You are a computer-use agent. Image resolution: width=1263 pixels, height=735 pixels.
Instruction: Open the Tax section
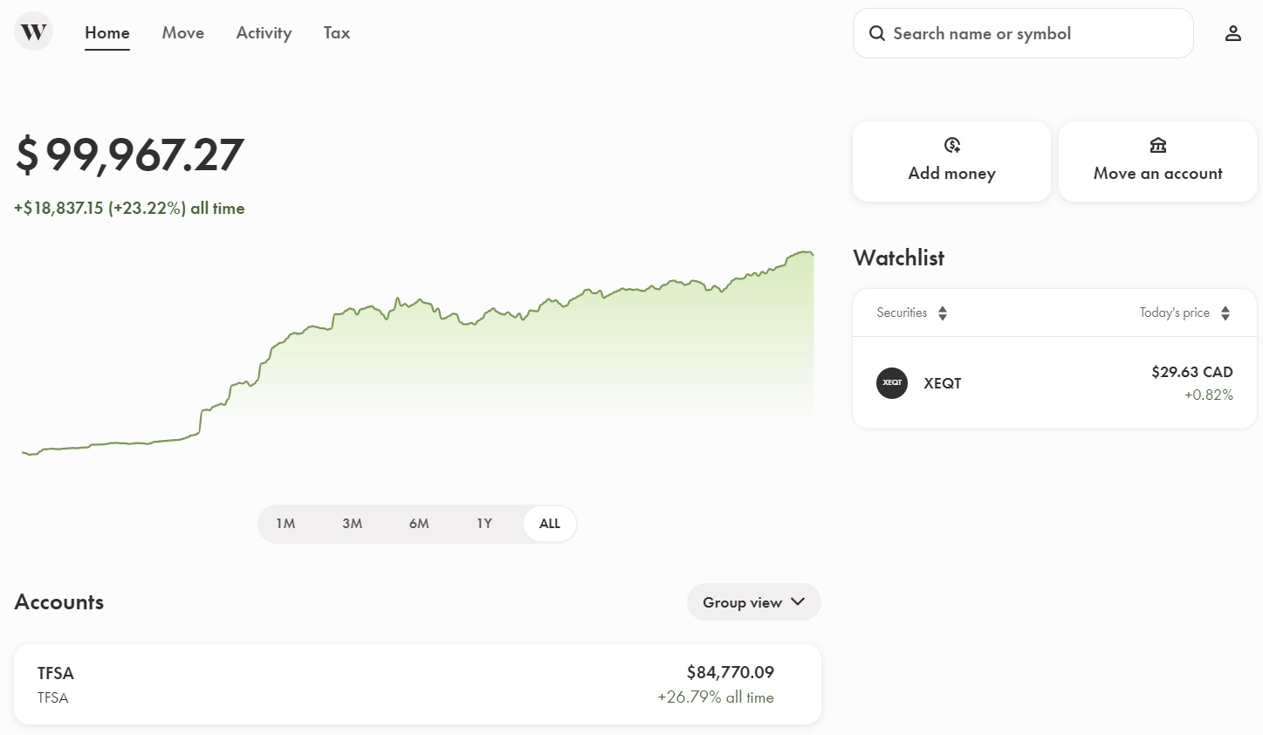336,32
